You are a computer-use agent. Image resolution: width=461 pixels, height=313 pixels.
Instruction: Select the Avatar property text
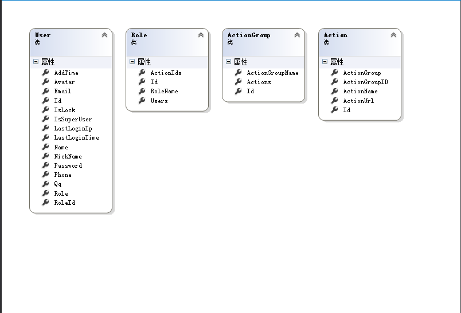tap(64, 82)
